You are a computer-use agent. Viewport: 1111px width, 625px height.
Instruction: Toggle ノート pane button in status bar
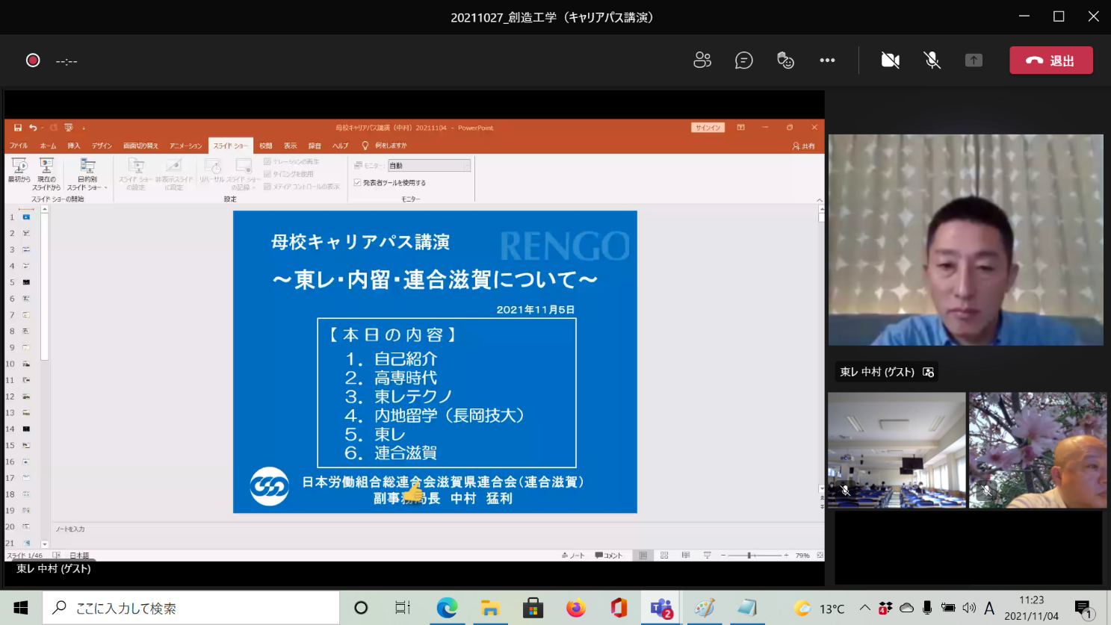pyautogui.click(x=573, y=556)
